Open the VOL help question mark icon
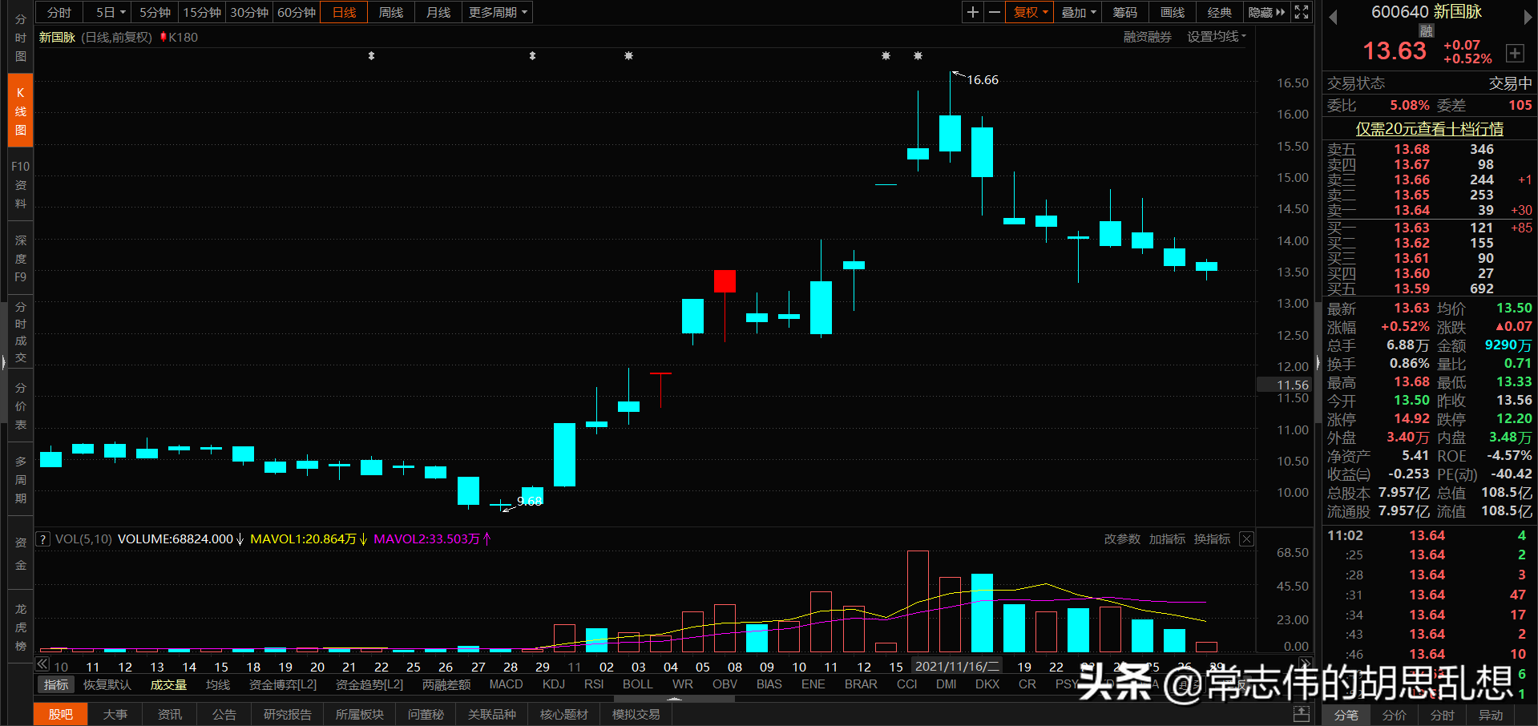1538x726 pixels. pyautogui.click(x=42, y=538)
